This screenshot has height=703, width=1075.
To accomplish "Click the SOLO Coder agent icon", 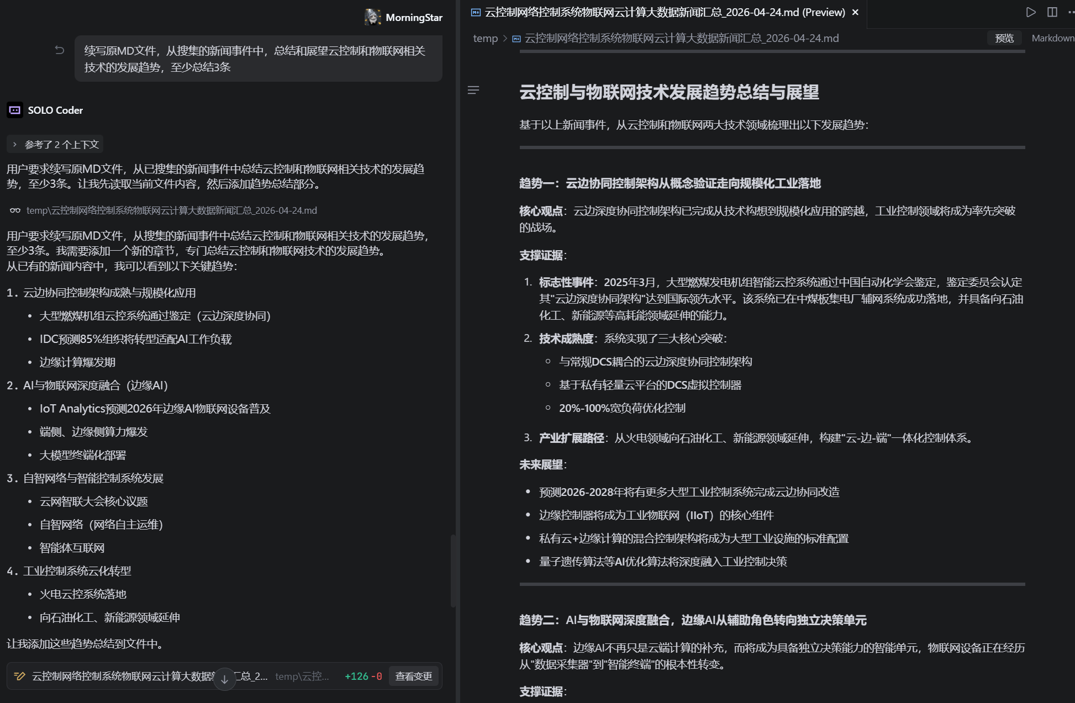I will pos(15,110).
